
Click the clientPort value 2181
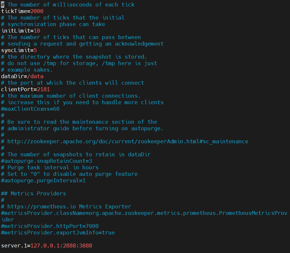(x=44, y=90)
